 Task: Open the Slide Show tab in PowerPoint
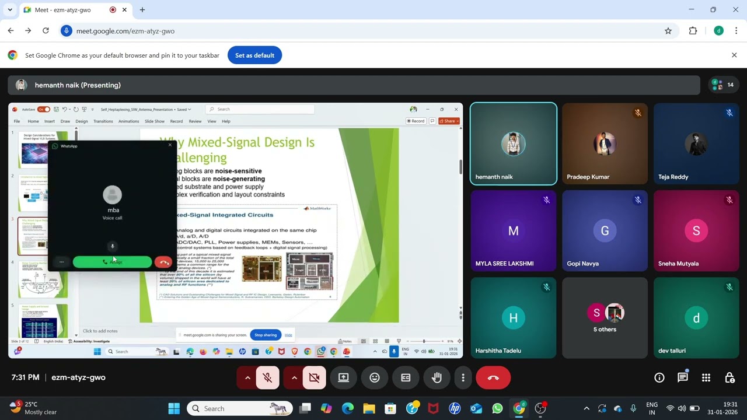click(155, 121)
